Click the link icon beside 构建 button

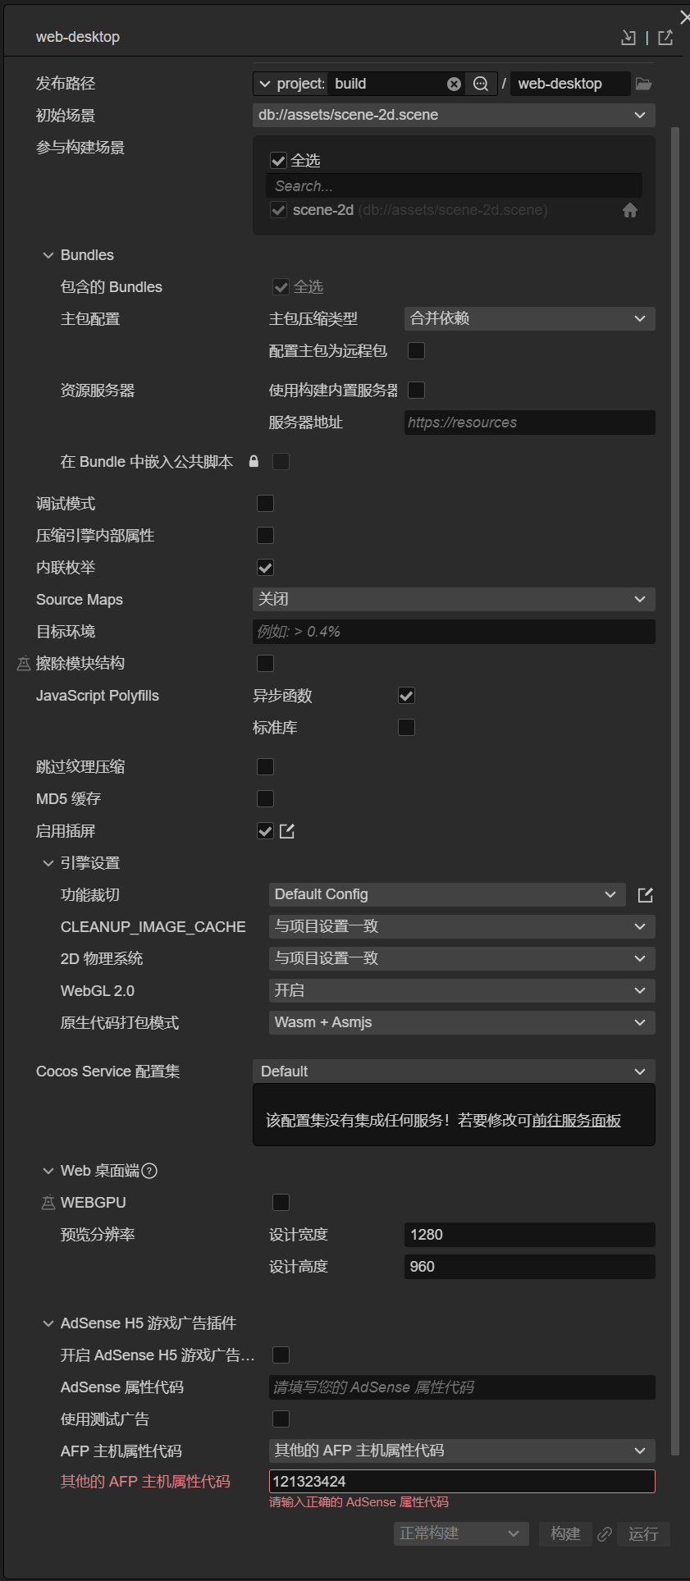(605, 1533)
